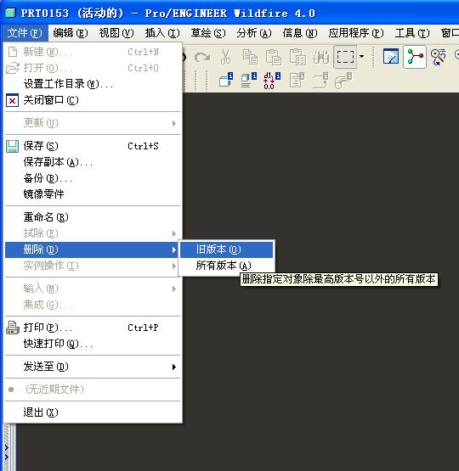Click Save (保存) in File menu
Screen dimensions: 459x471
coord(93,146)
